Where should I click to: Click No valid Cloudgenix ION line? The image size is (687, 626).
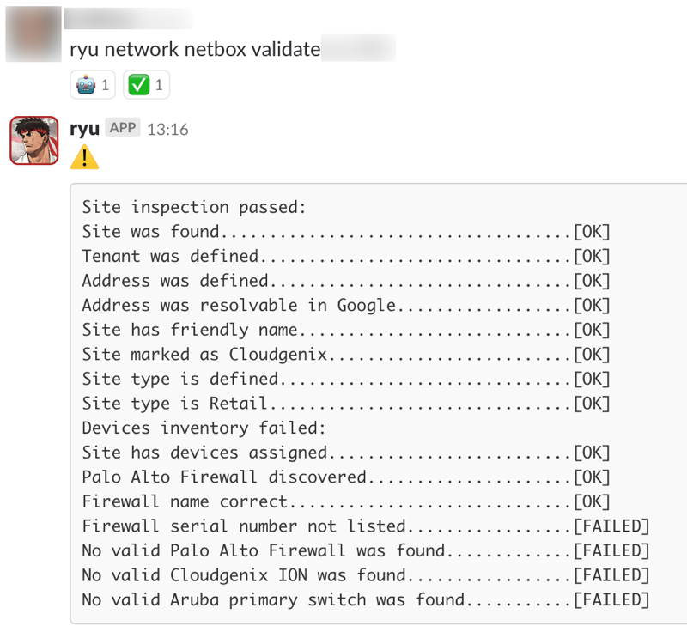(366, 575)
